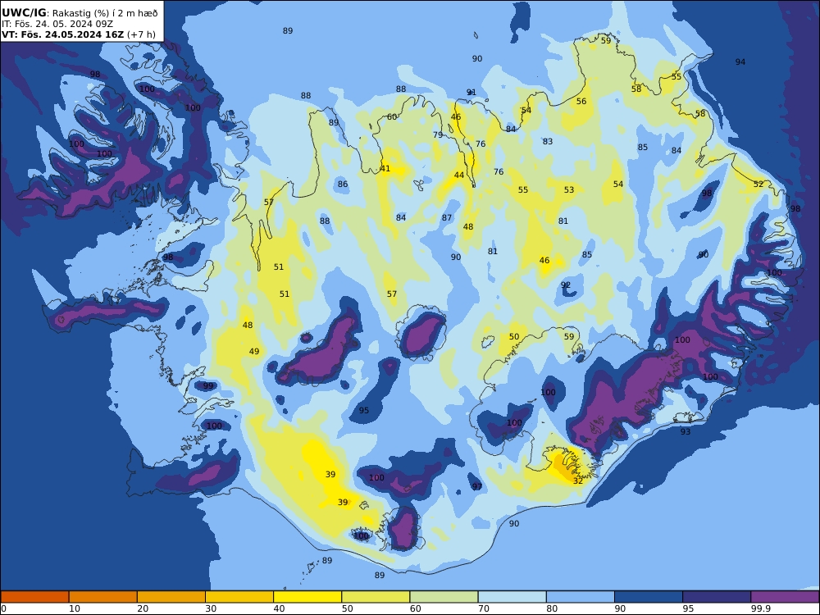
Task: Click the '91' humidity value on the map
Action: (471, 93)
